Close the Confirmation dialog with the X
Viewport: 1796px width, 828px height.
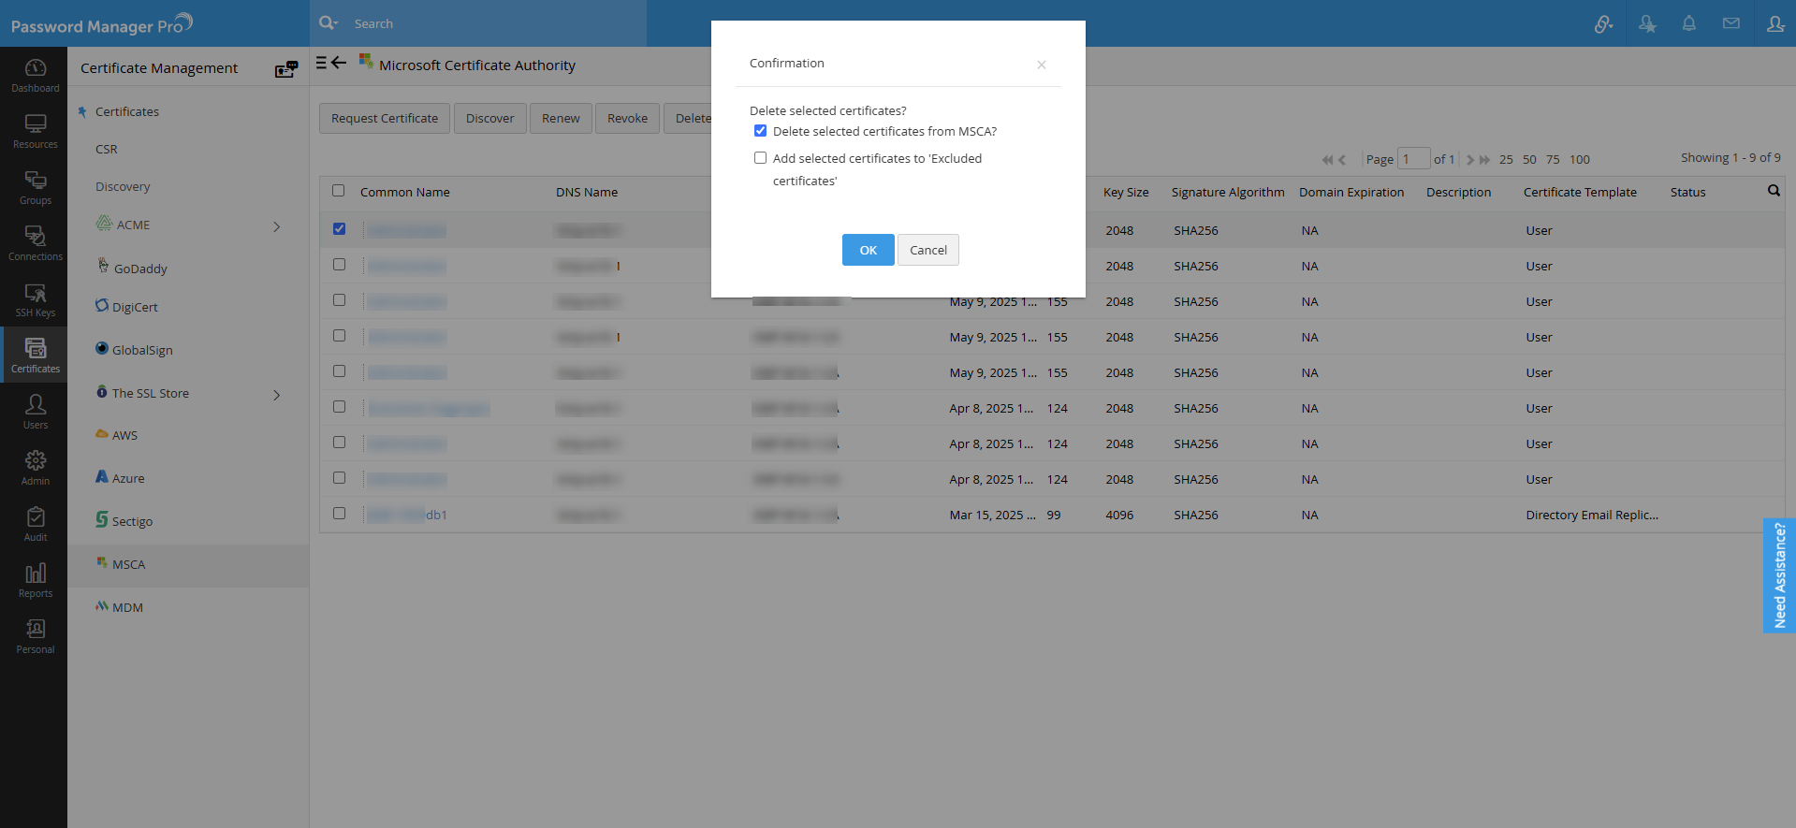pyautogui.click(x=1042, y=65)
